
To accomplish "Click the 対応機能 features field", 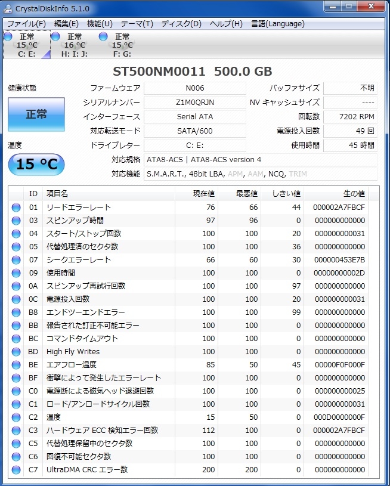I will click(261, 174).
